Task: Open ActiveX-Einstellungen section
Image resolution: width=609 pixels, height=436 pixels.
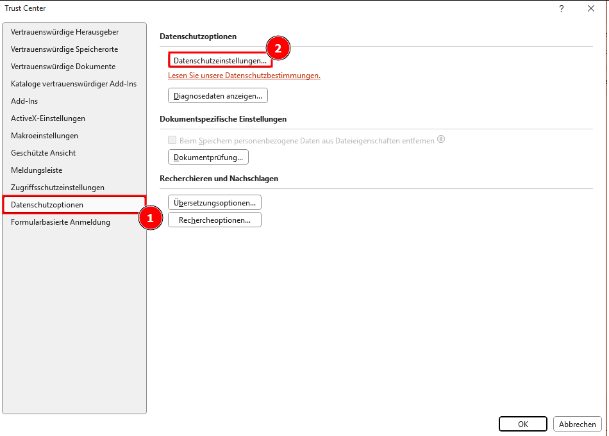Action: click(x=48, y=118)
